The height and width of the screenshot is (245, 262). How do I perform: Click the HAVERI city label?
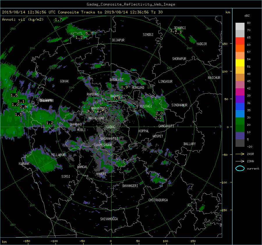pos(101,174)
